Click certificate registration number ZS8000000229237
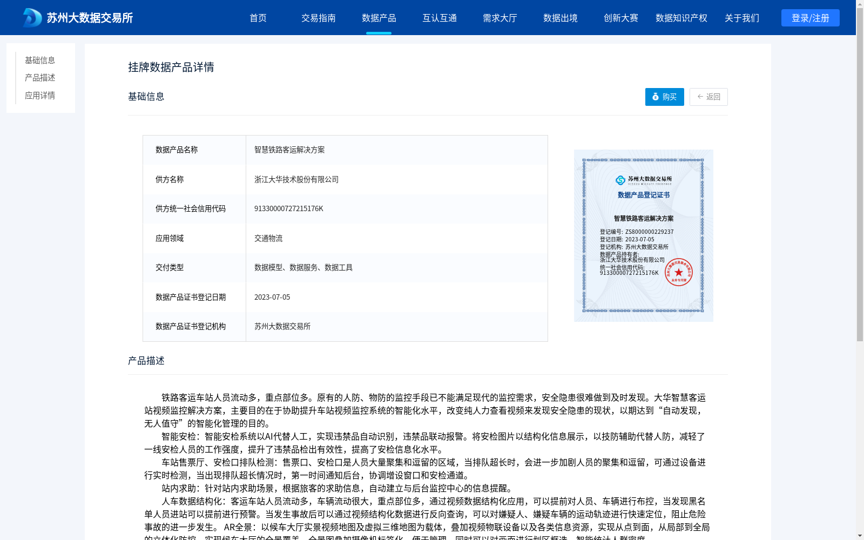The height and width of the screenshot is (540, 864). (650, 232)
